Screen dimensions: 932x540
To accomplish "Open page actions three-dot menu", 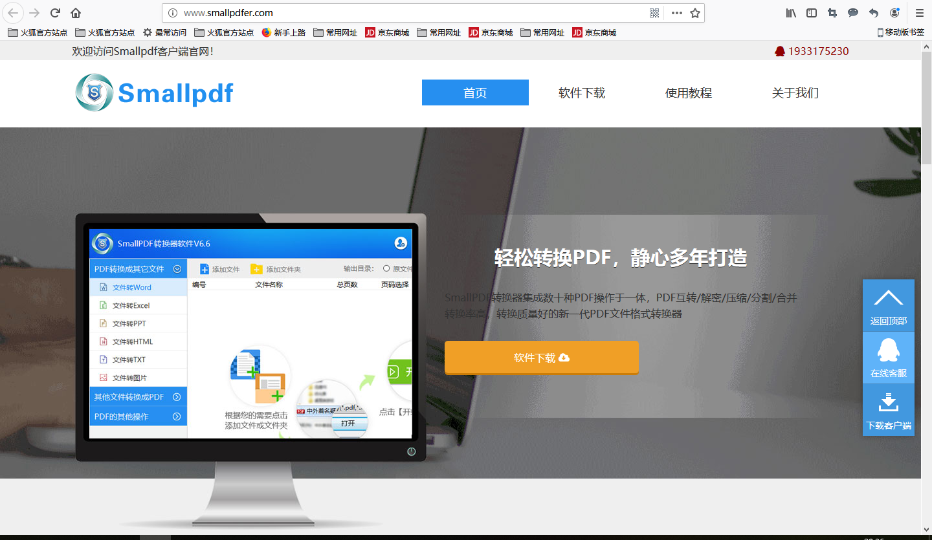I will (676, 13).
